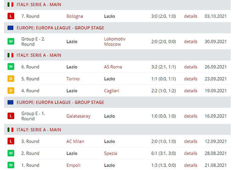
Task: Click the orange D badge for Cagliari match
Action: [x=11, y=90]
